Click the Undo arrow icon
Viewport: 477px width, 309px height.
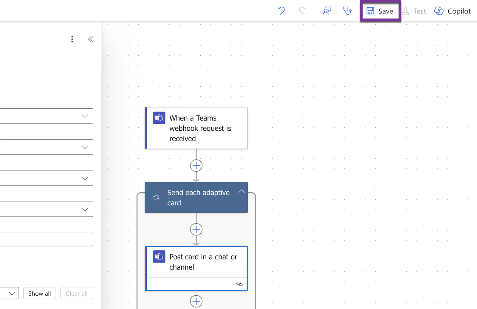[281, 11]
